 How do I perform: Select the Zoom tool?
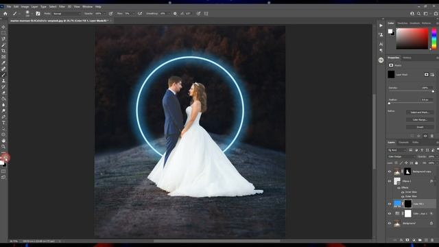(x=3, y=146)
